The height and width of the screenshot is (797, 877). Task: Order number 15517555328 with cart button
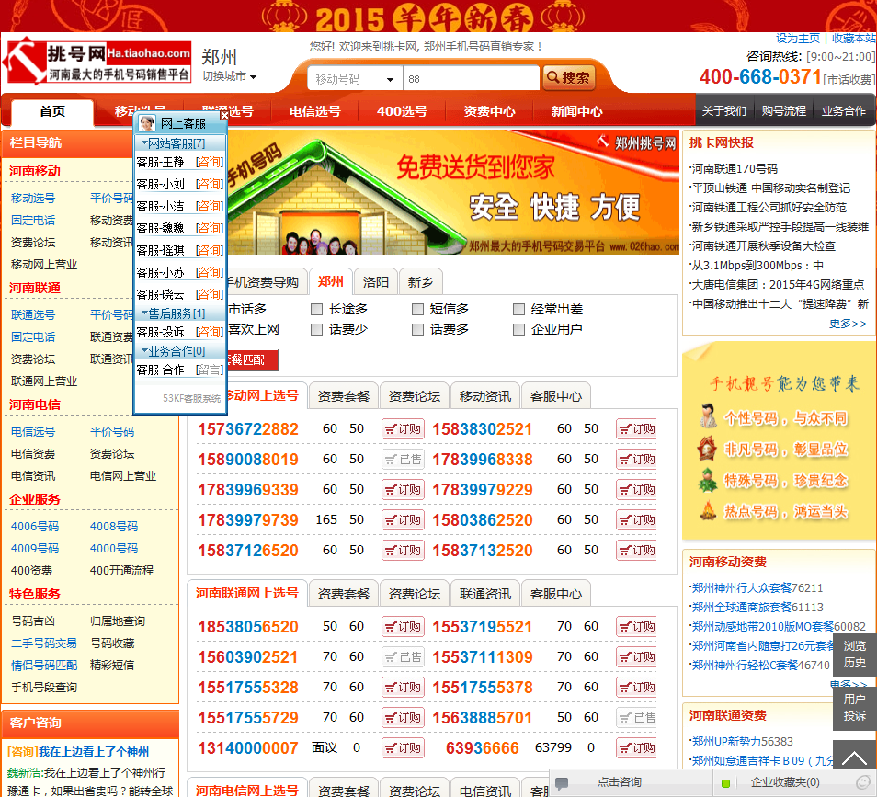point(403,687)
